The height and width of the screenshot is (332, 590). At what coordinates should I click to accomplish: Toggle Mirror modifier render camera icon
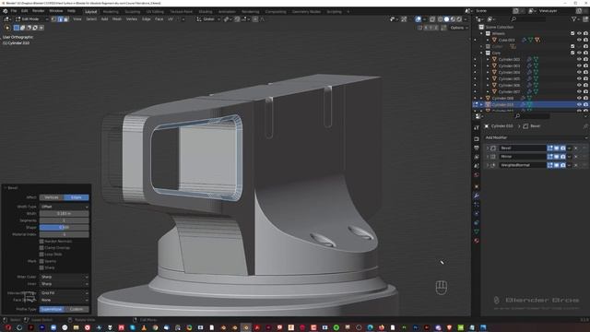(x=563, y=157)
